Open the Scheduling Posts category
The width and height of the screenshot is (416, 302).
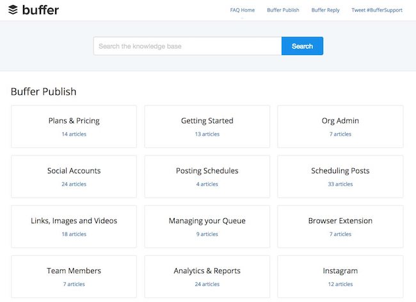[340, 176]
